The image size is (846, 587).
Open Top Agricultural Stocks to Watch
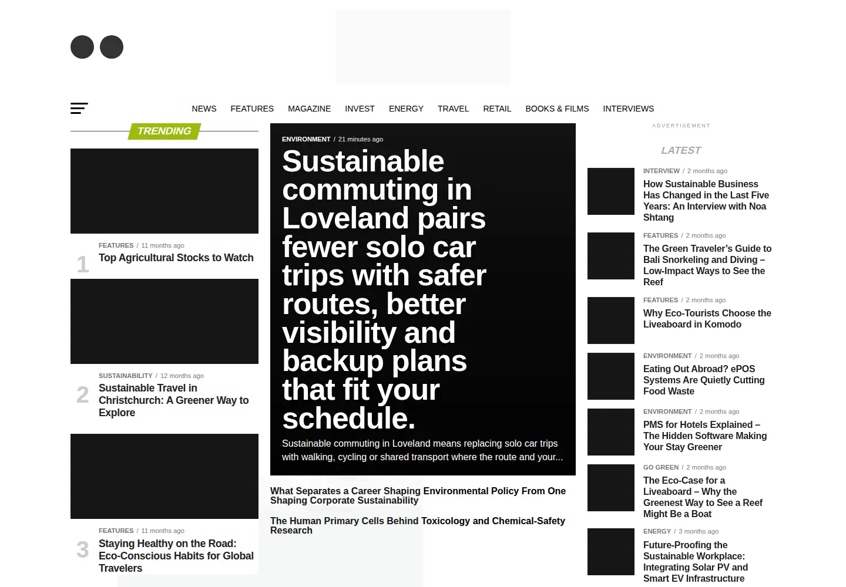click(x=176, y=258)
